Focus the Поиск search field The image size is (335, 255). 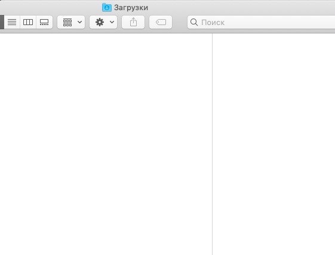[261, 22]
